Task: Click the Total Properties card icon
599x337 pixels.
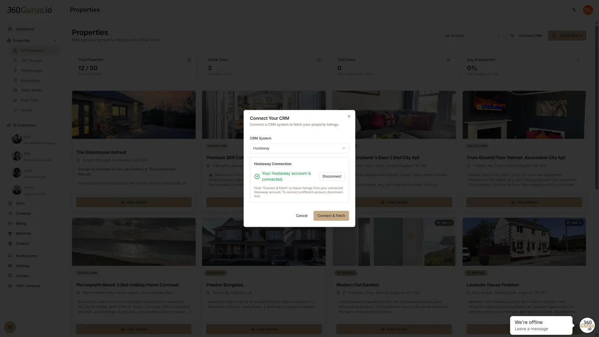Action: [x=189, y=60]
